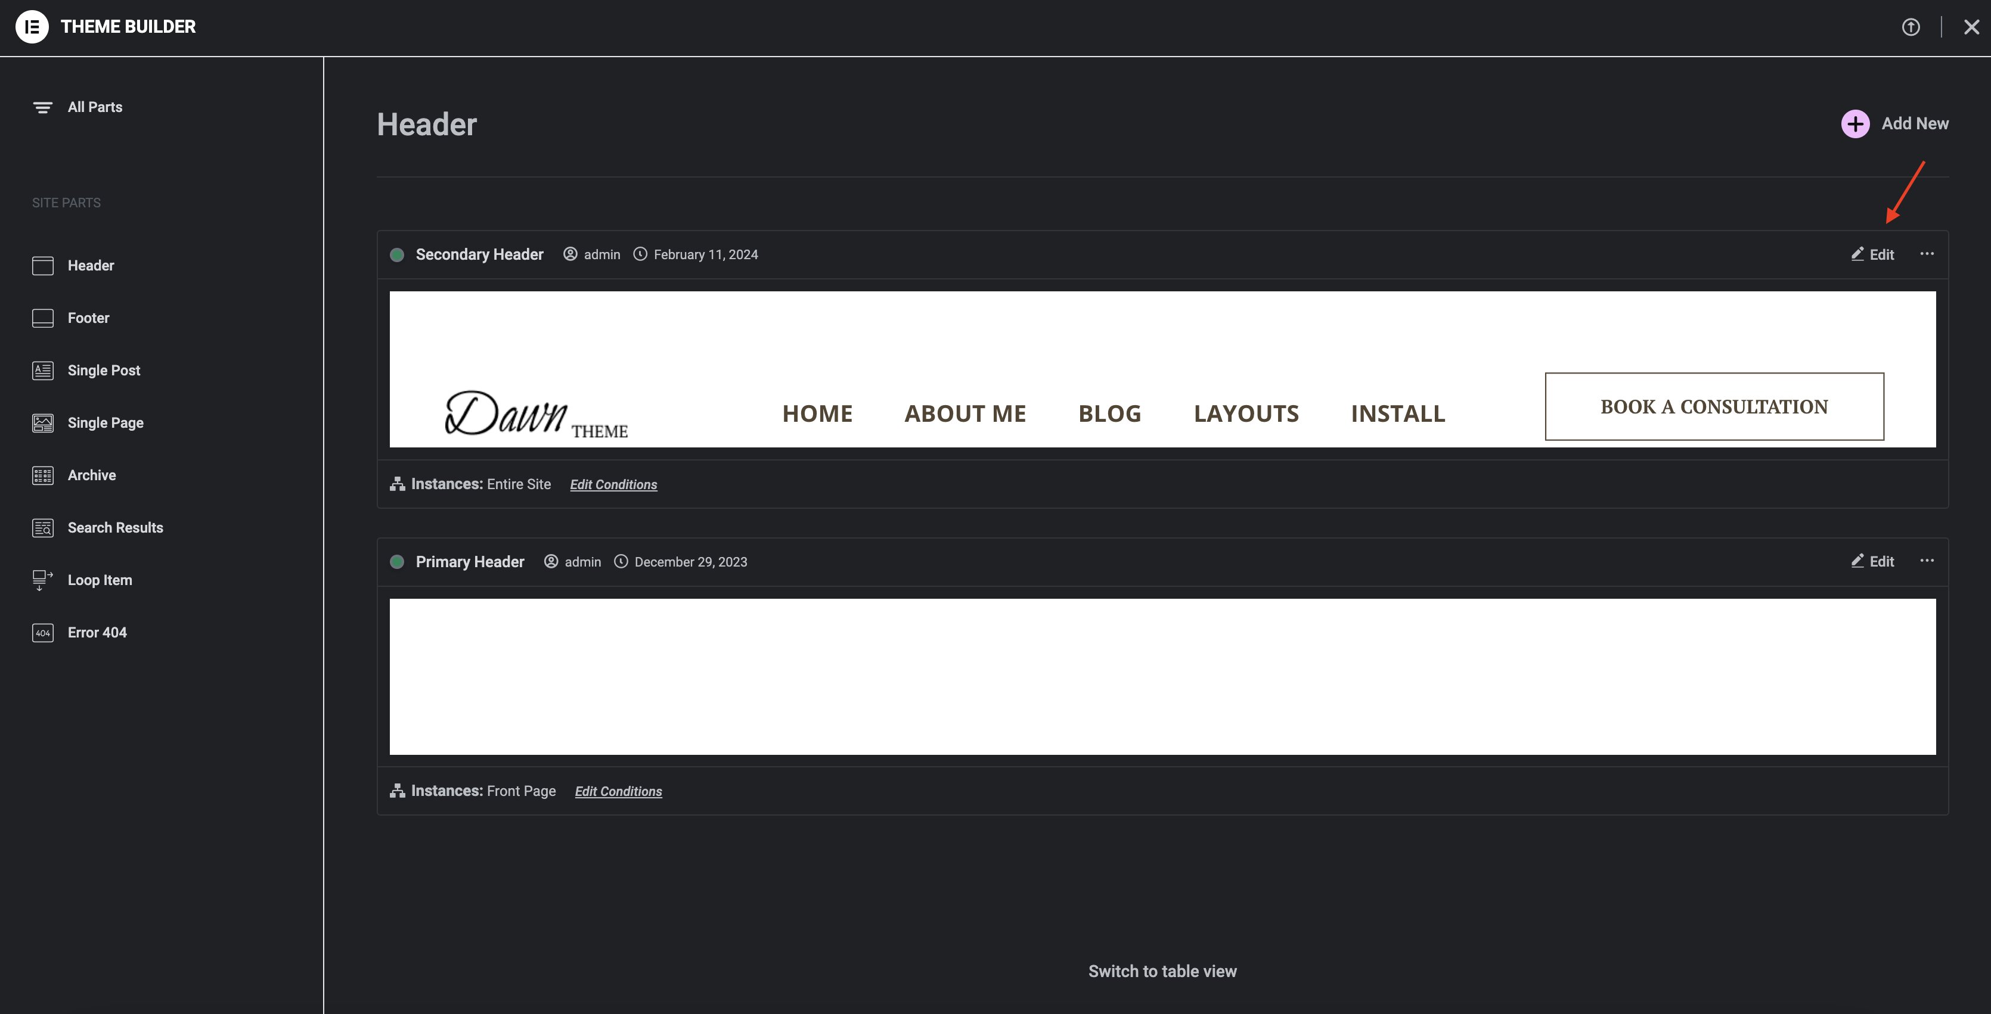Select the Archive site part icon
The image size is (1991, 1014).
(x=42, y=475)
